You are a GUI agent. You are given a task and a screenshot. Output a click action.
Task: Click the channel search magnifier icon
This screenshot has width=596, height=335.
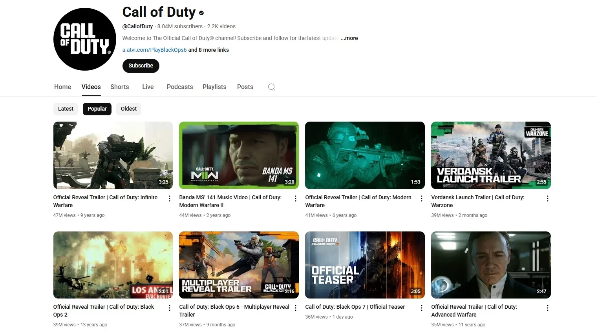[271, 87]
